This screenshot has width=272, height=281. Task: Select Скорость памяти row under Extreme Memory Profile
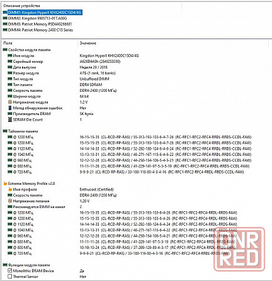click(62, 195)
